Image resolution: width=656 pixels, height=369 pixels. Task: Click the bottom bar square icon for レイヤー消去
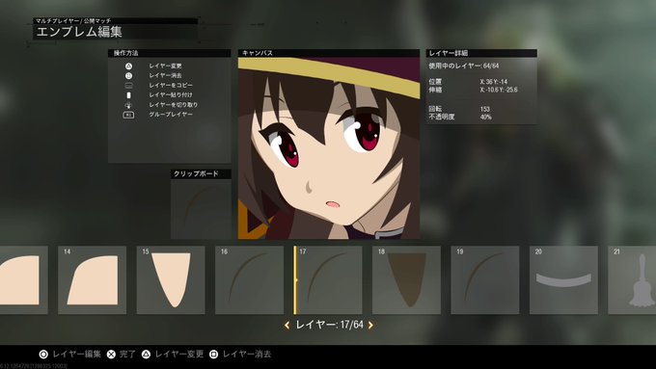click(213, 355)
